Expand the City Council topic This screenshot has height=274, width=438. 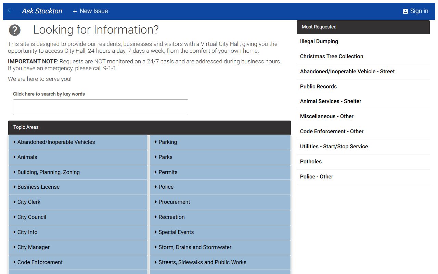[78, 217]
